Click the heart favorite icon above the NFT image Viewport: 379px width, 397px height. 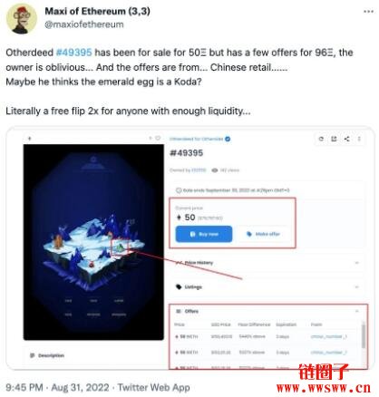point(158,138)
